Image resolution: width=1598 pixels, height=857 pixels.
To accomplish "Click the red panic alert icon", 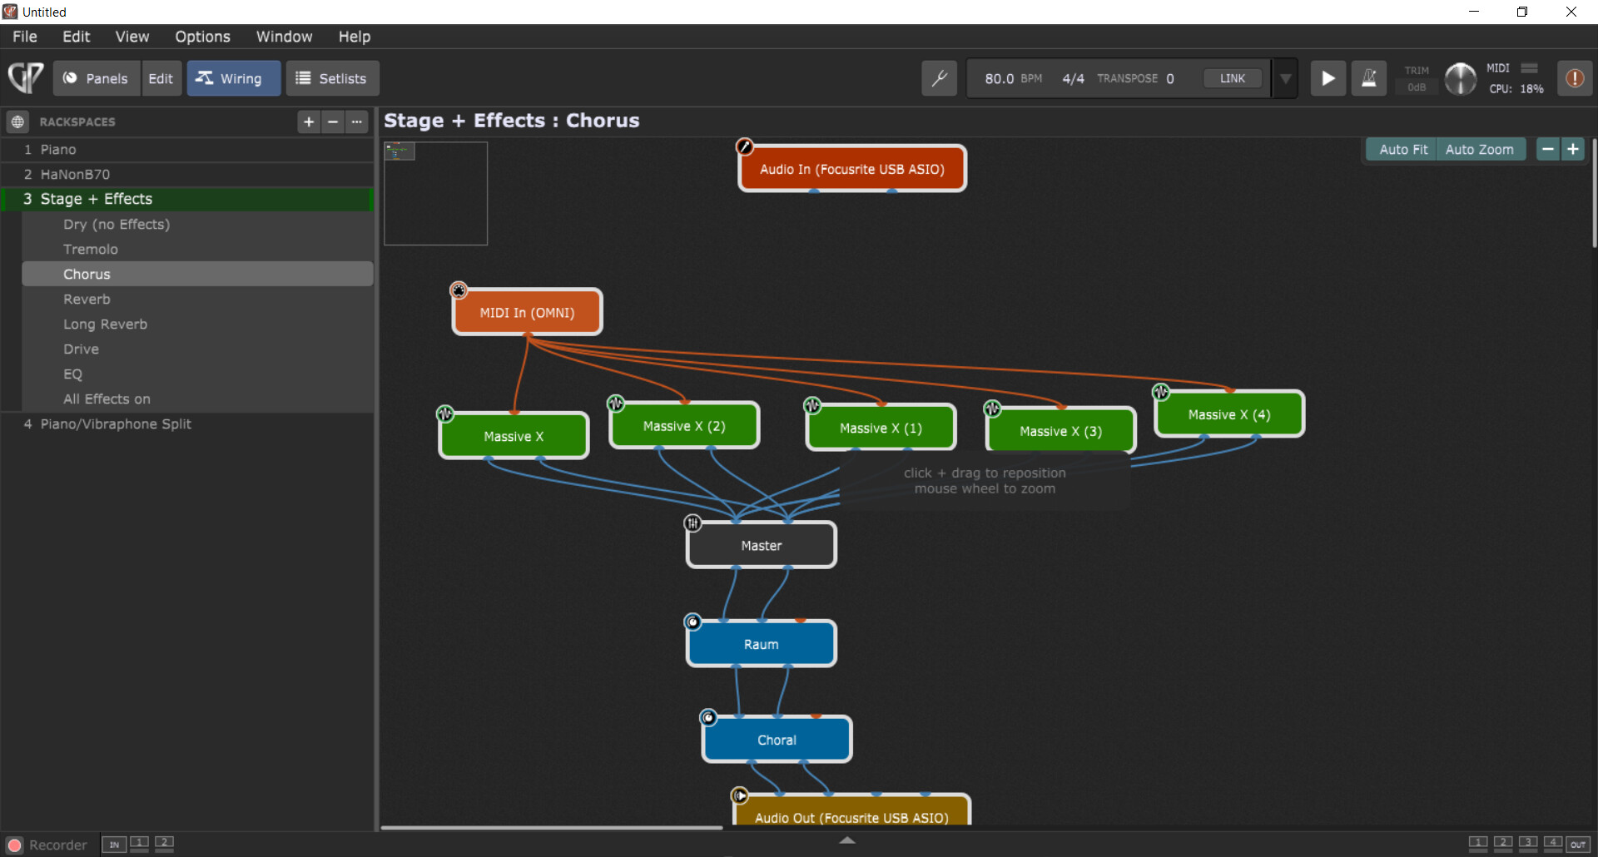I will coord(1575,78).
